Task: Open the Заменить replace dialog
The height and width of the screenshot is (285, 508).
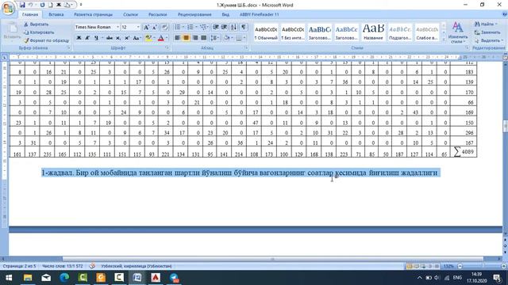Action: (487, 32)
